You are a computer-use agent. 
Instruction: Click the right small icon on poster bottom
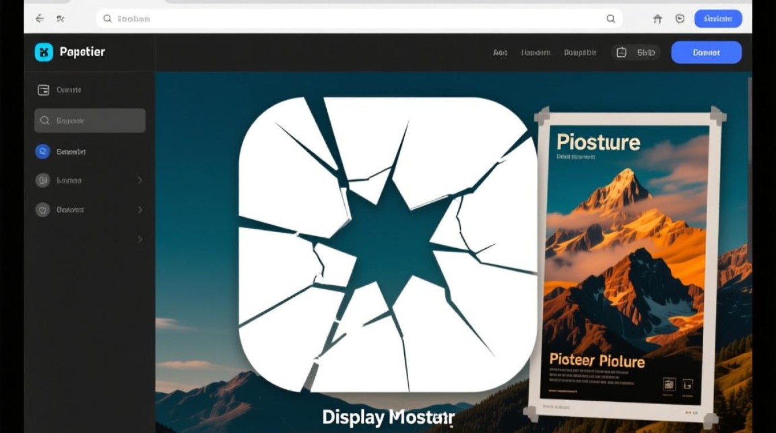click(x=689, y=384)
